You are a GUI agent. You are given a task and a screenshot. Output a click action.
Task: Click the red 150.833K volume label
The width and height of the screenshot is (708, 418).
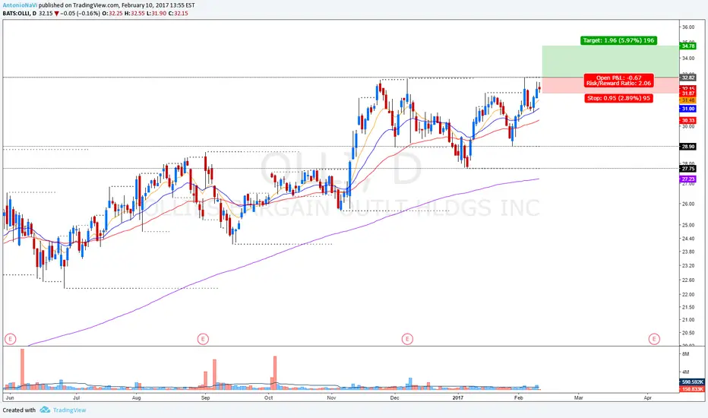point(692,388)
